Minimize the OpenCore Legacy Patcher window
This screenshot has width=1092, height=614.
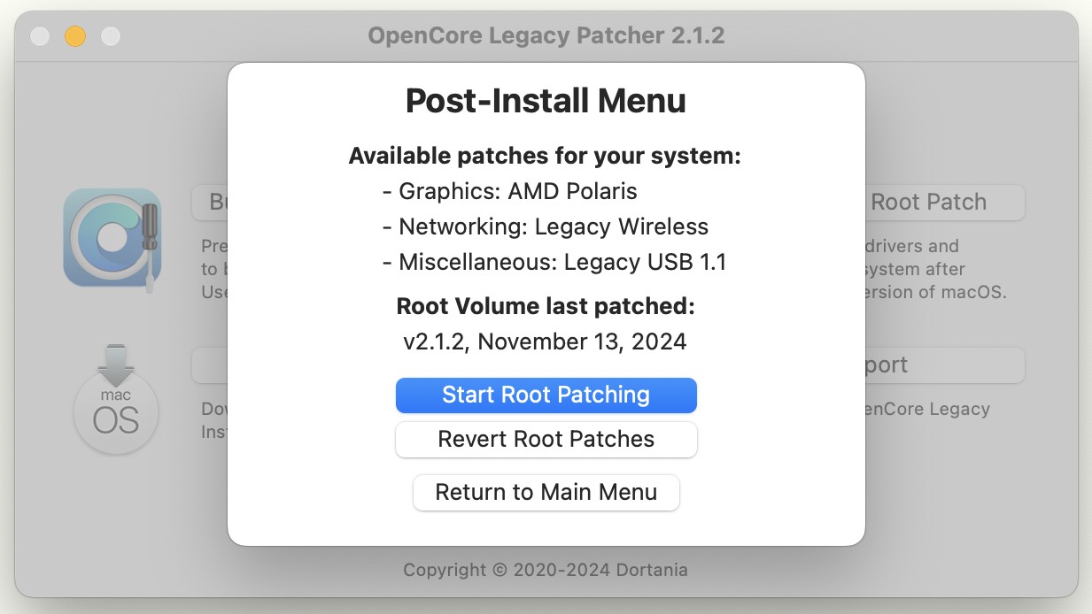coord(75,36)
